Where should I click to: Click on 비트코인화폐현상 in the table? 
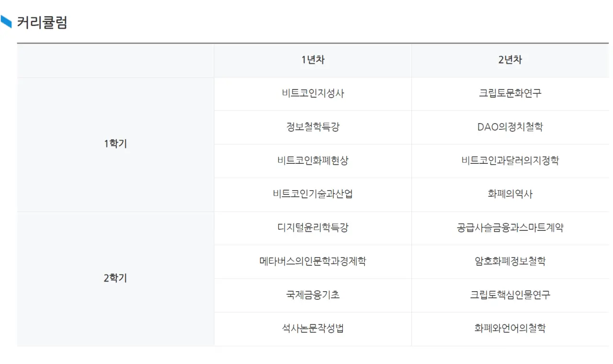(313, 160)
